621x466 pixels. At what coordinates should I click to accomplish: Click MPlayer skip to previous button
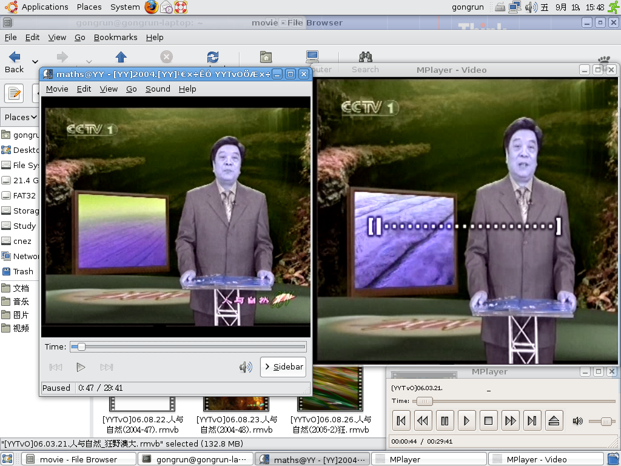[x=401, y=420]
